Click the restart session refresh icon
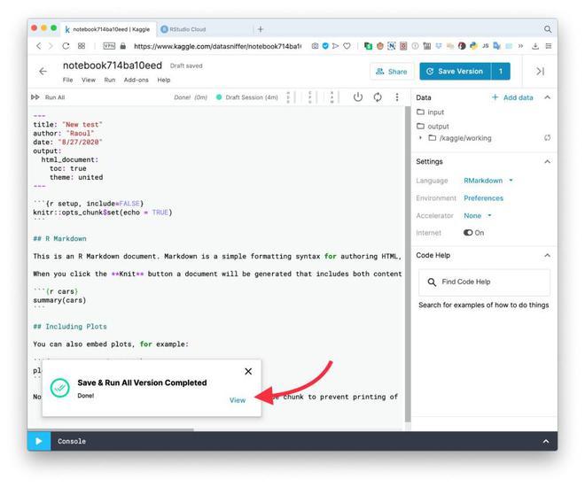Image resolution: width=585 pixels, height=487 pixels. click(x=378, y=97)
